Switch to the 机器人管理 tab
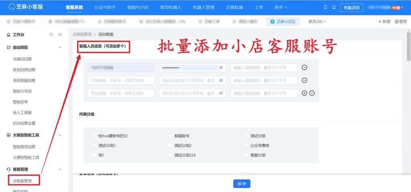This screenshot has width=411, height=192. click(203, 7)
